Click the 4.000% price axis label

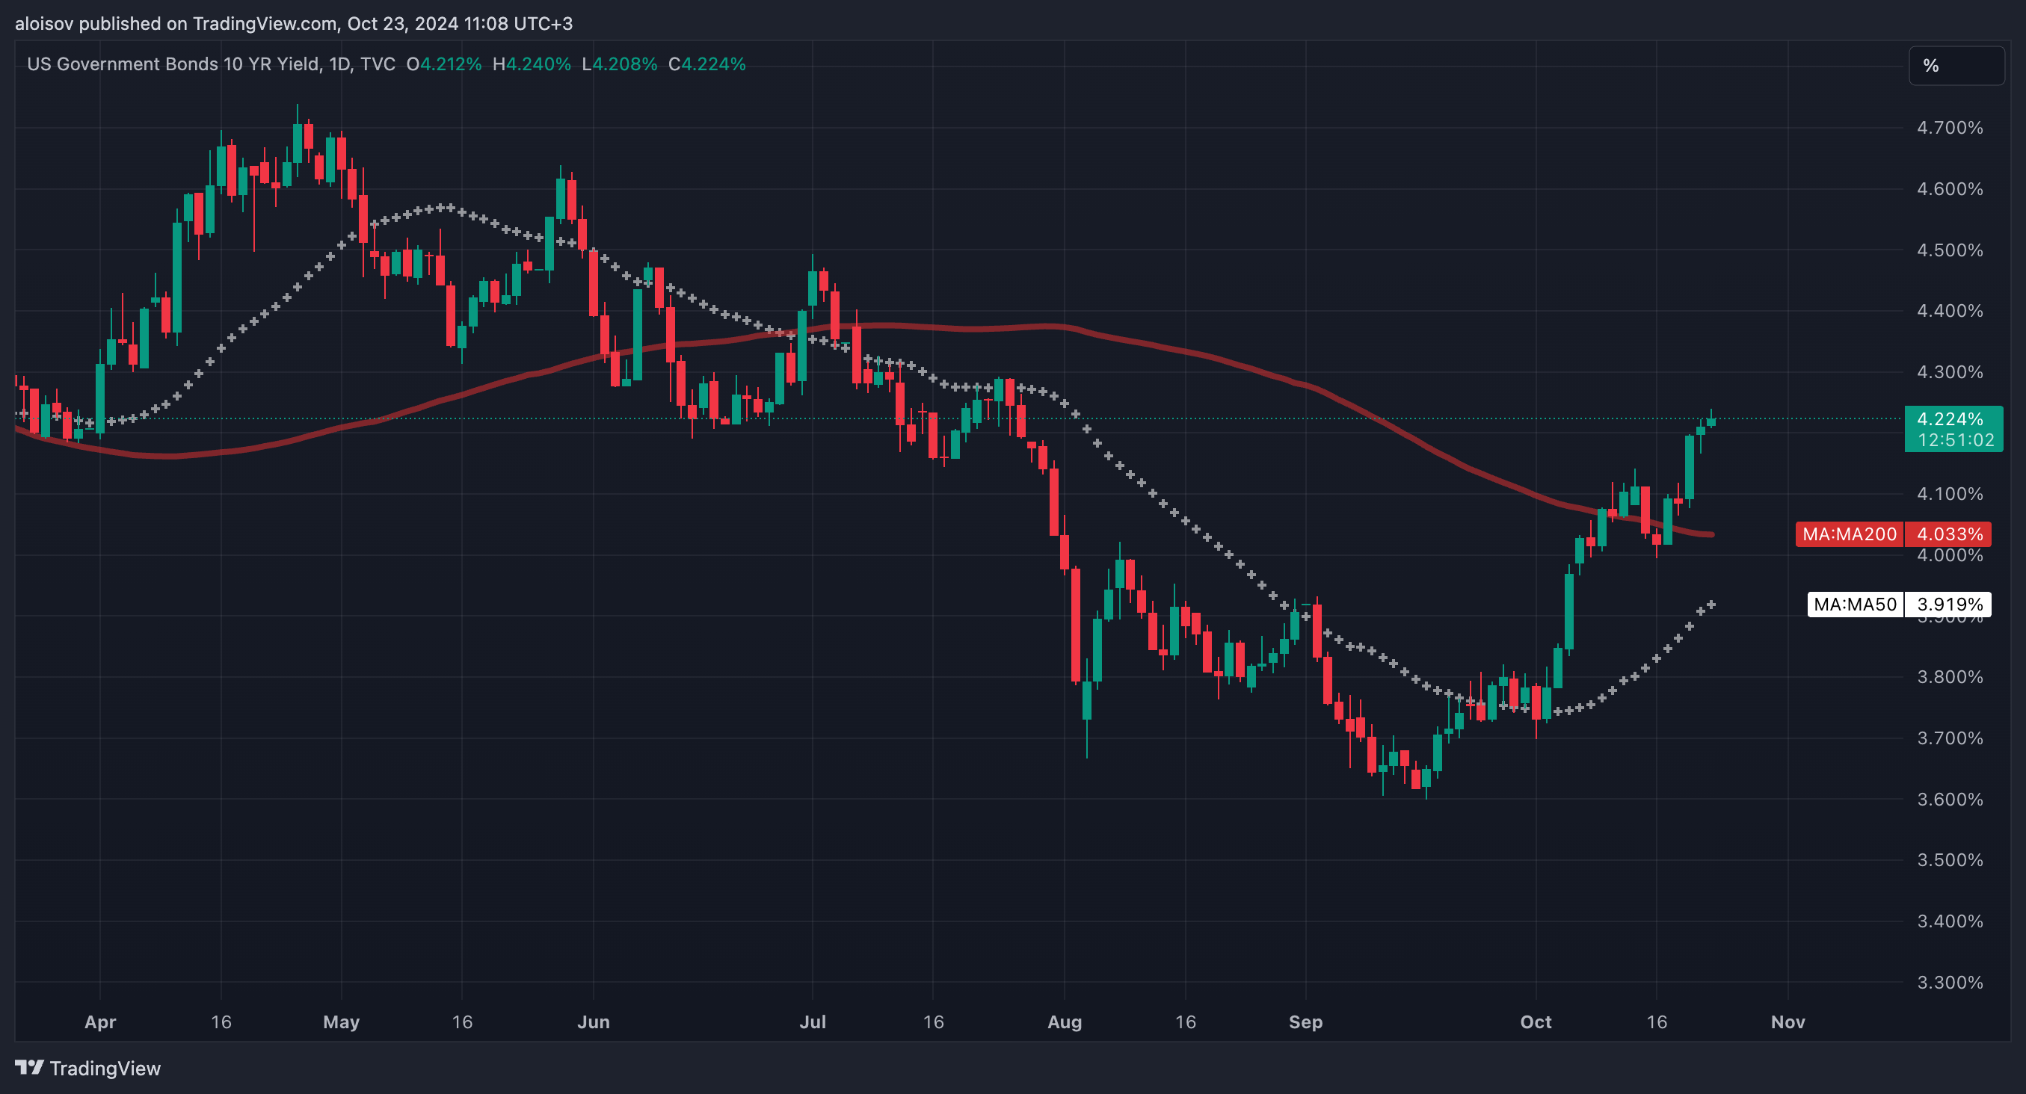(1950, 556)
